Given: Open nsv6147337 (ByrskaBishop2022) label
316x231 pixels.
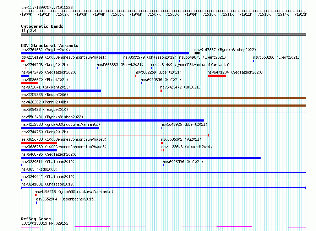Looking at the screenshot, I should [225, 50].
